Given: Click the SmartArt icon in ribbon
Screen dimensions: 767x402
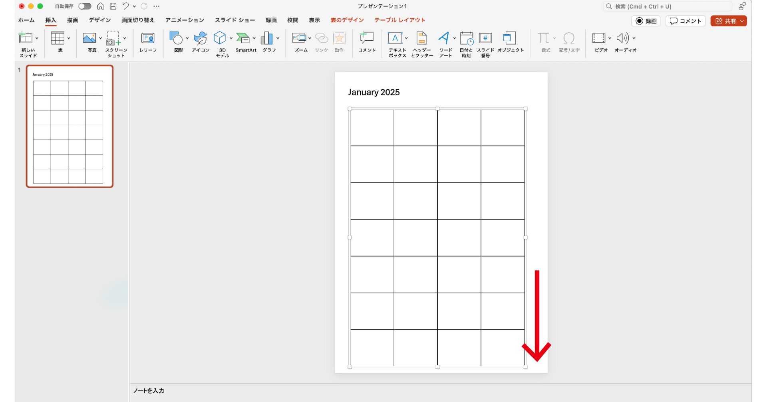Looking at the screenshot, I should [243, 39].
